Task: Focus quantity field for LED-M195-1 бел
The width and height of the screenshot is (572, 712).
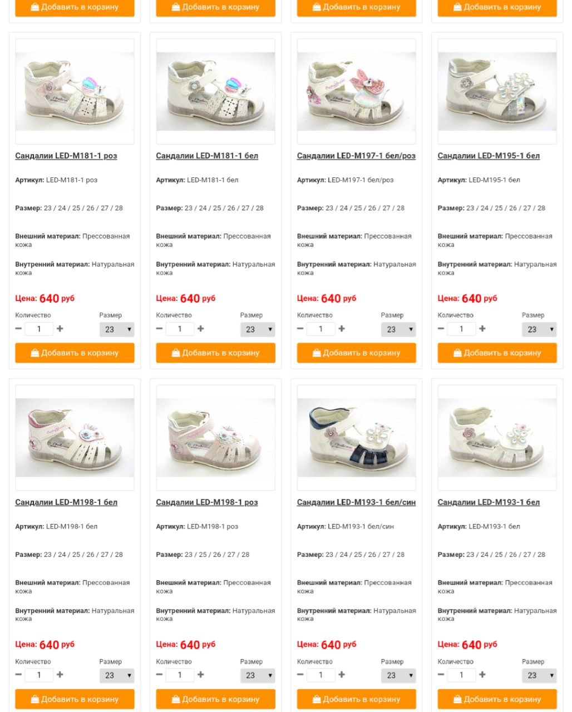Action: [461, 329]
